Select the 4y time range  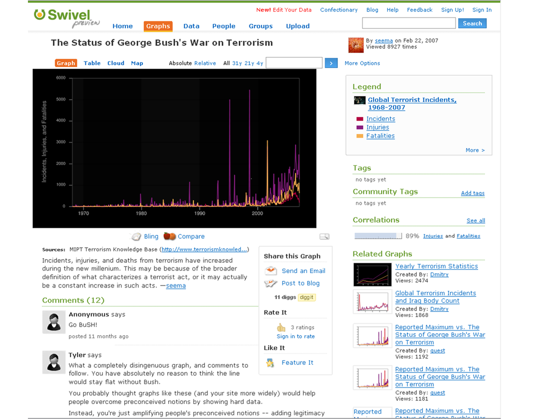tap(260, 63)
